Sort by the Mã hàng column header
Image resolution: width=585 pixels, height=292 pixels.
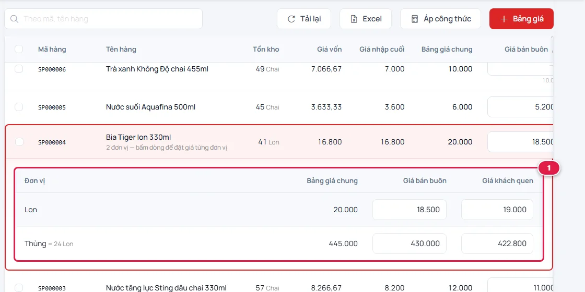pos(52,49)
